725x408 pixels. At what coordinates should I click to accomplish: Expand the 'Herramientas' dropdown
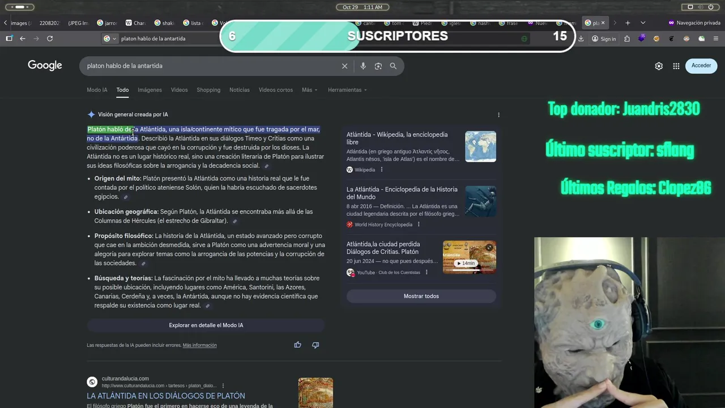click(x=347, y=90)
